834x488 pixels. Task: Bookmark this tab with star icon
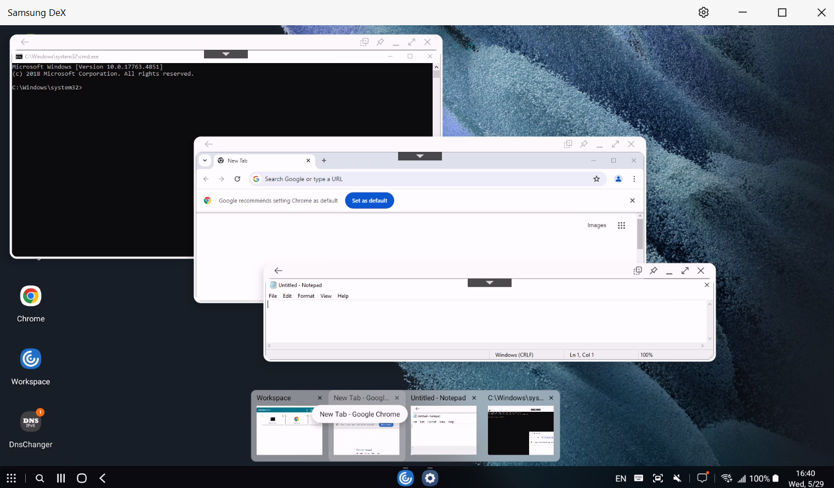[x=597, y=179]
